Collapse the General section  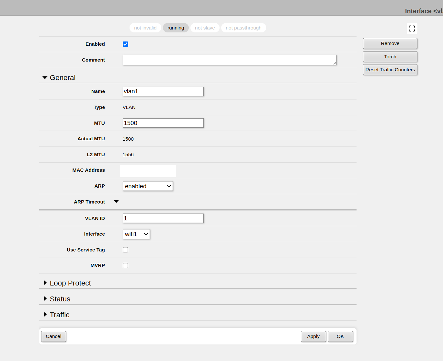(x=59, y=78)
